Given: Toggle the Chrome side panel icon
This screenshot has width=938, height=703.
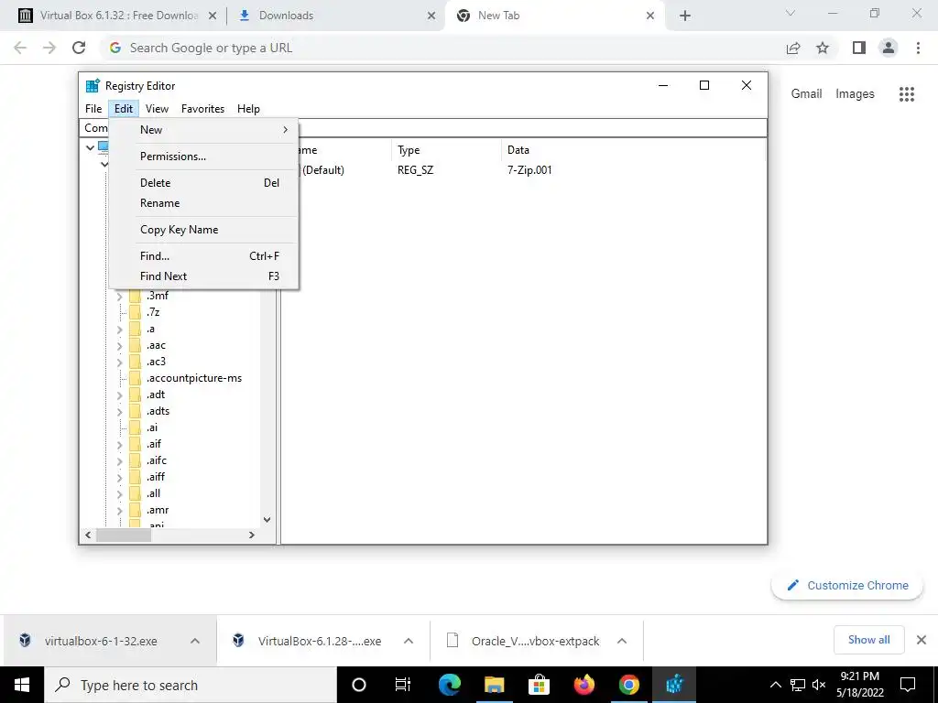Looking at the screenshot, I should (859, 48).
